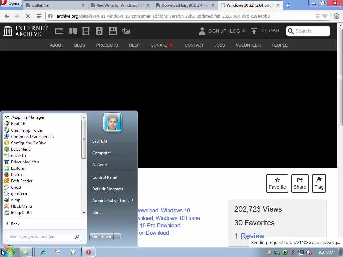The image size is (343, 257).
Task: Open the CONTACT menu item
Action: tap(194, 45)
